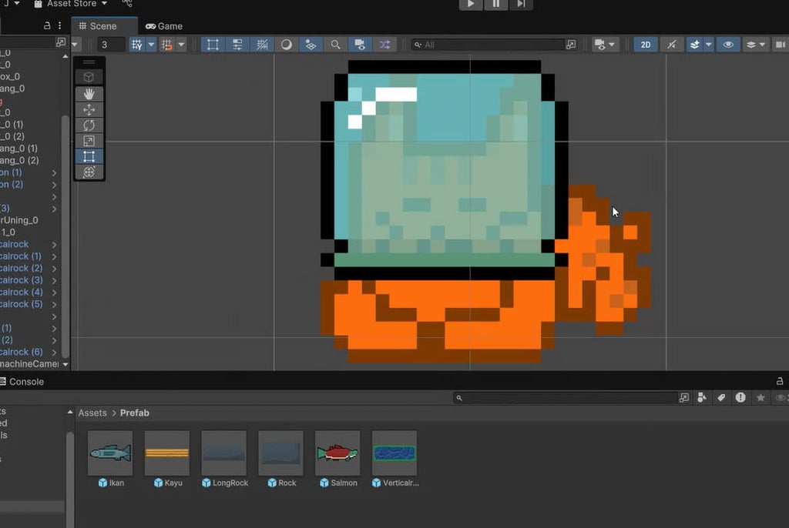
Task: Open the Asset Store dropdown
Action: 70,4
